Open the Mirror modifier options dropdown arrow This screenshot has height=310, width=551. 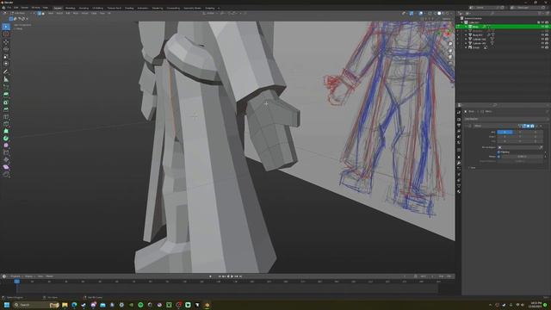pos(537,126)
